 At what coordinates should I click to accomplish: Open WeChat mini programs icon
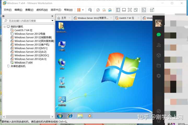click(159, 111)
